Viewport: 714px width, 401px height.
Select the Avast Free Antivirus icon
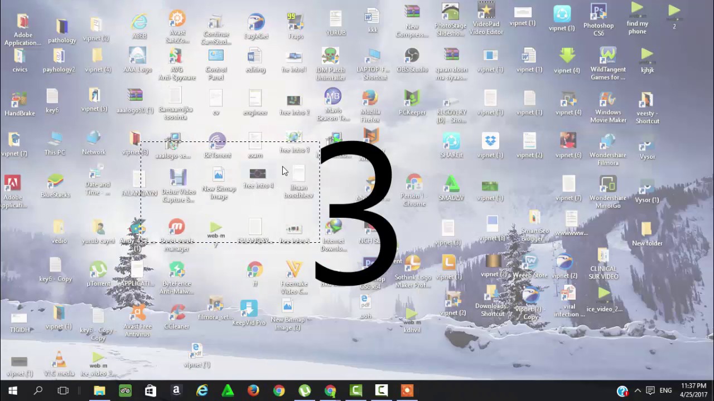click(137, 321)
